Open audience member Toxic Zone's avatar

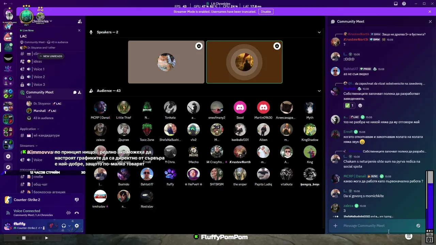tap(147, 130)
